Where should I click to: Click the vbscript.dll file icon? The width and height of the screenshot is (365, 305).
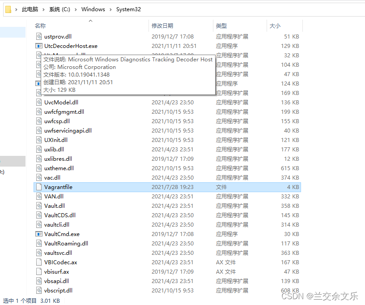click(39, 290)
